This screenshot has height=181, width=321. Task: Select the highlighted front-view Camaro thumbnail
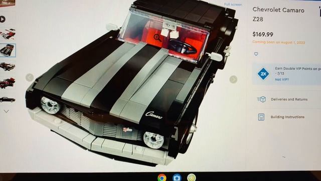click(x=8, y=50)
